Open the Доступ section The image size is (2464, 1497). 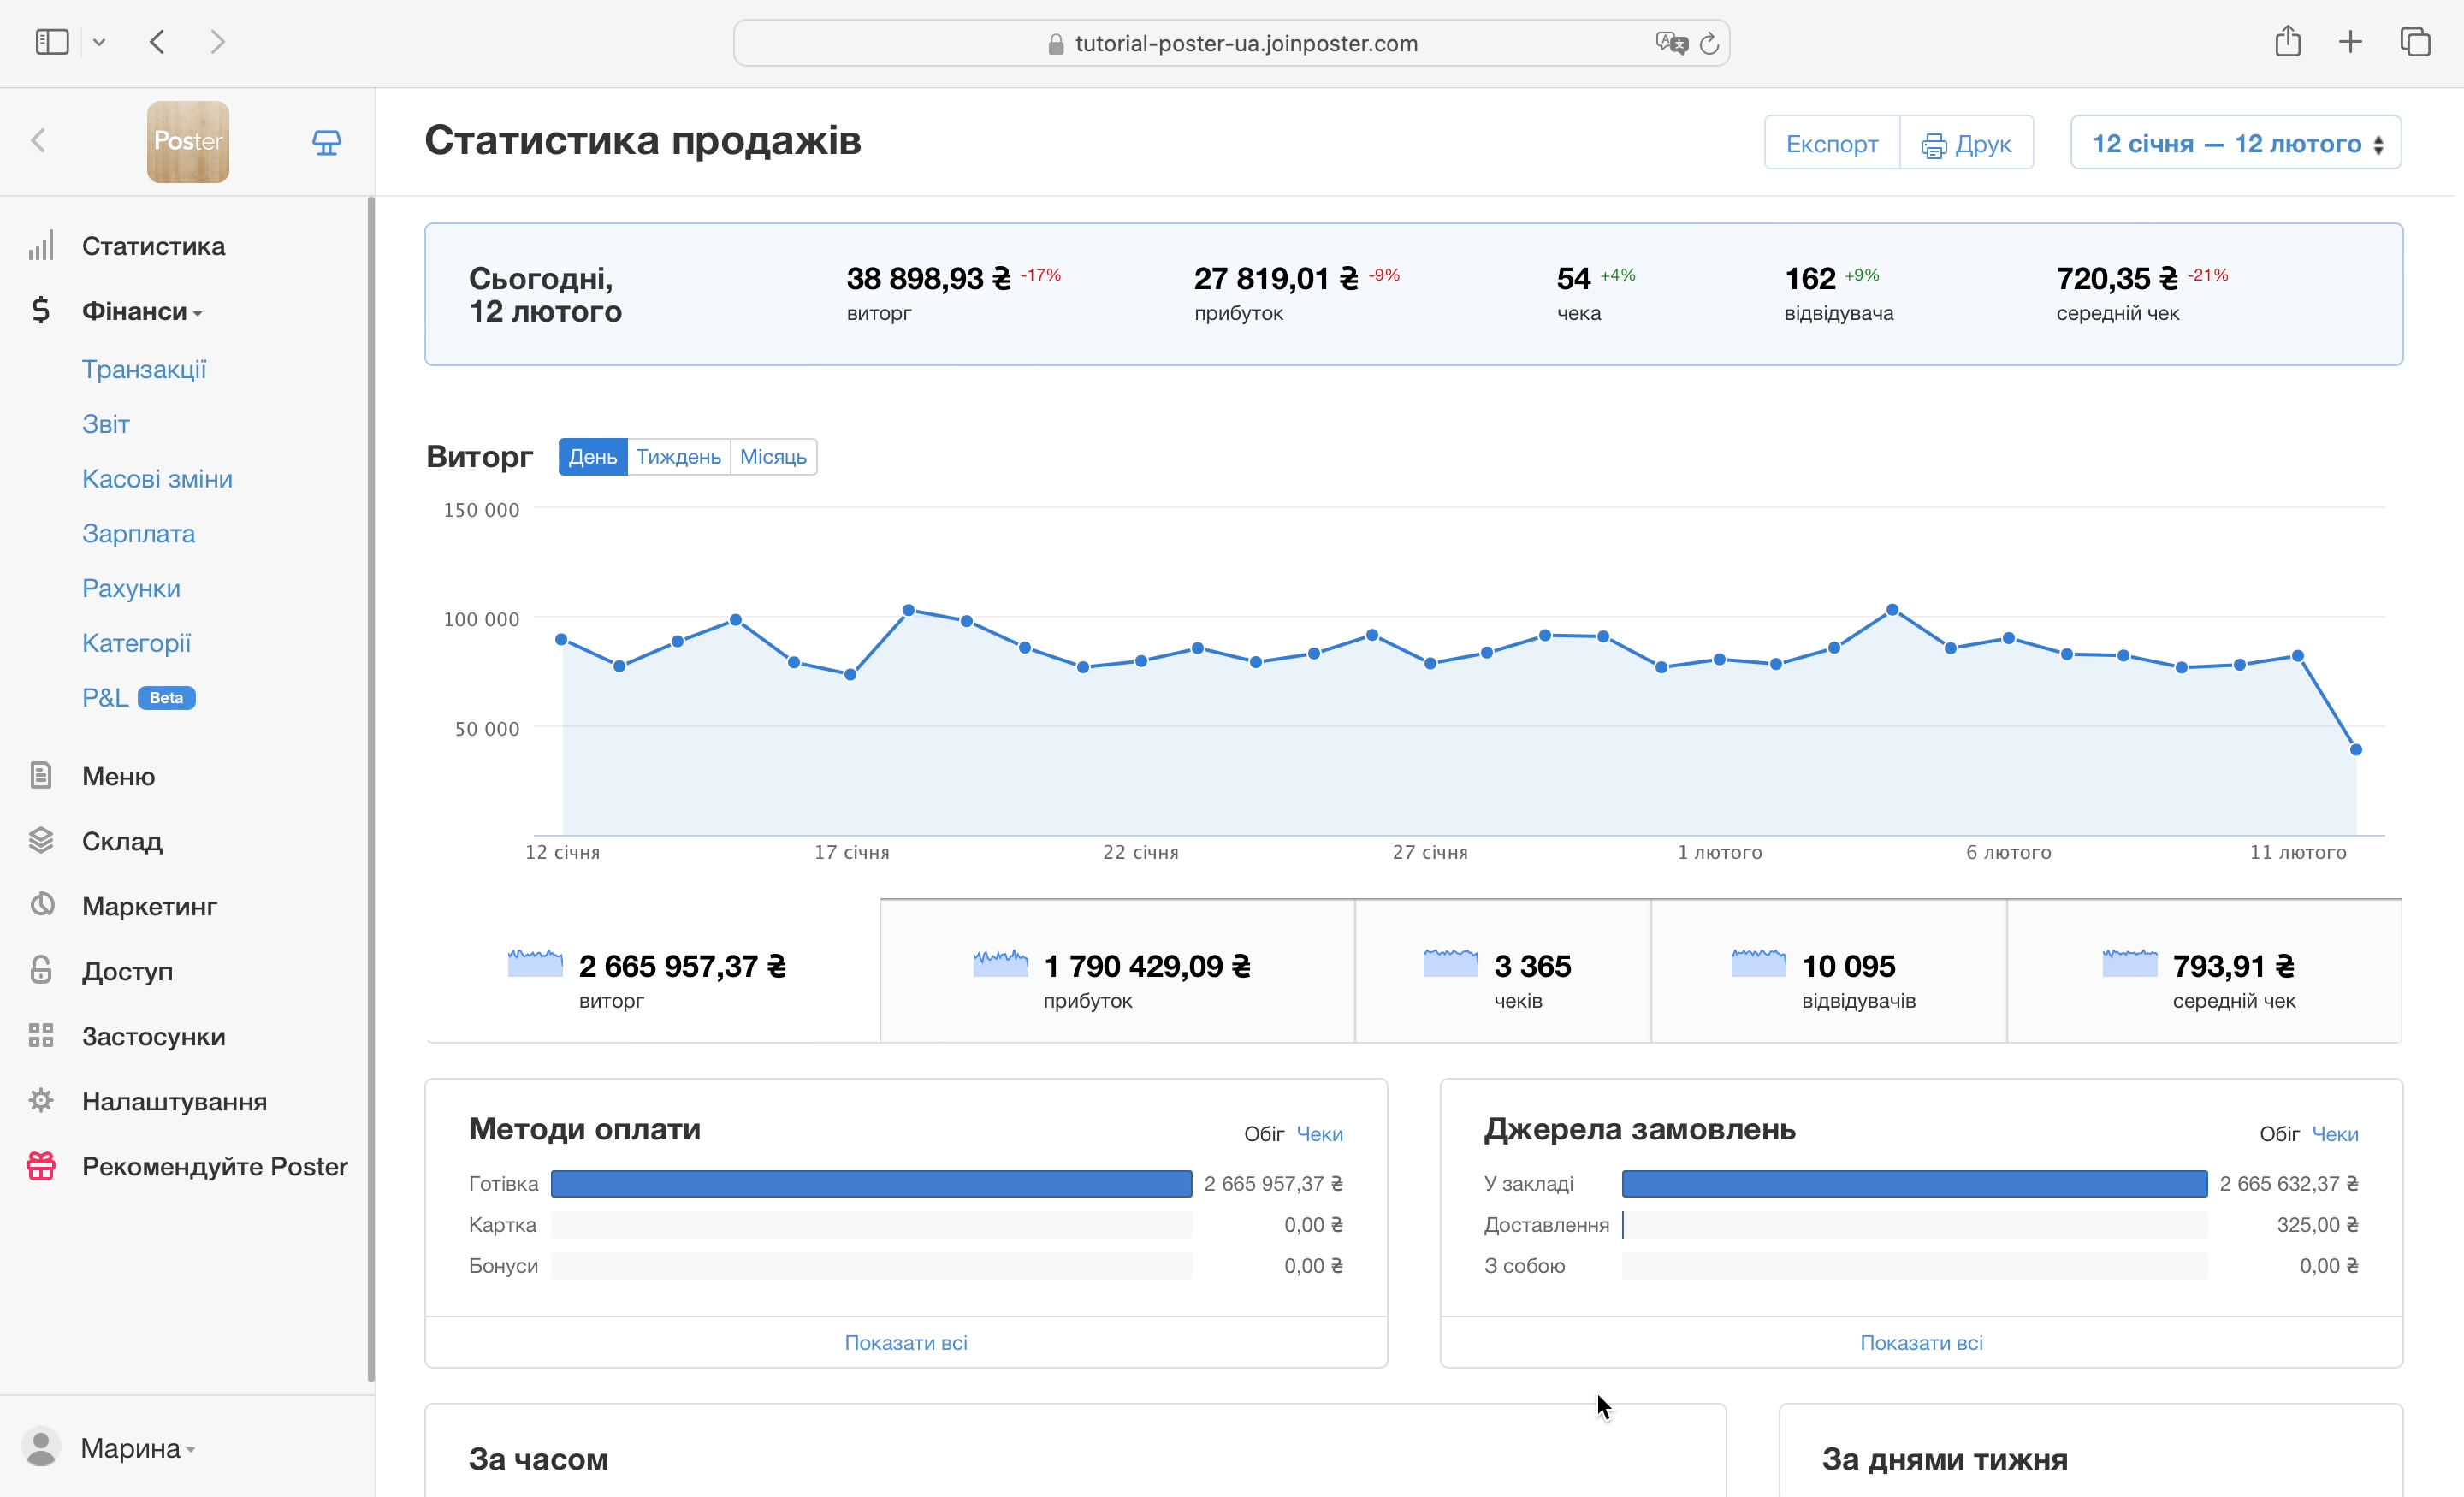click(127, 972)
